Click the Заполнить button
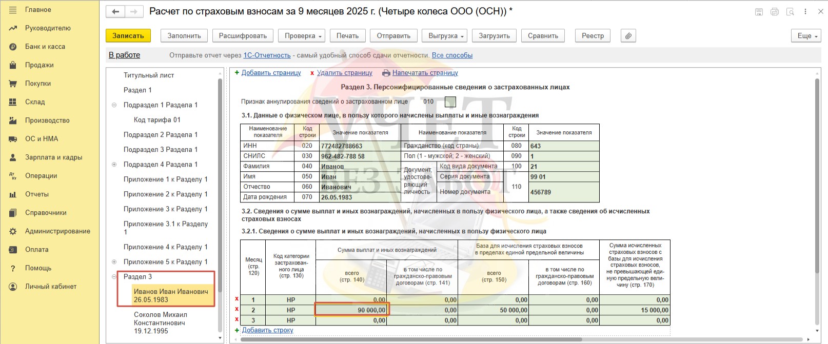 click(184, 35)
